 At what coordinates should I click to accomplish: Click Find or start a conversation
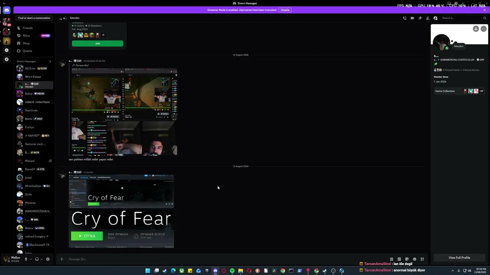tap(34, 18)
